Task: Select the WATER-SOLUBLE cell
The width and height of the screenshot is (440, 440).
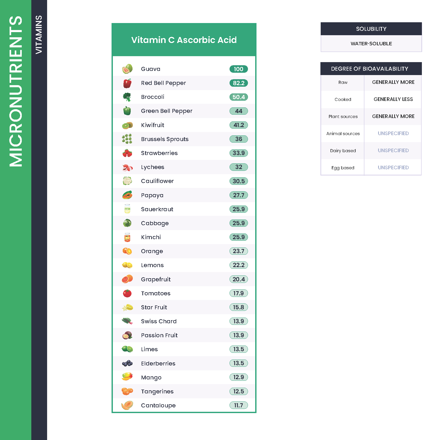Action: point(371,43)
